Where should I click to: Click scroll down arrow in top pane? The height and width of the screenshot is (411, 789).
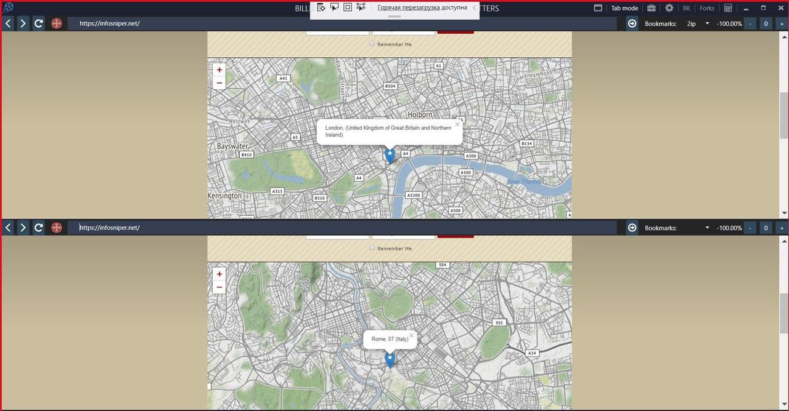783,213
